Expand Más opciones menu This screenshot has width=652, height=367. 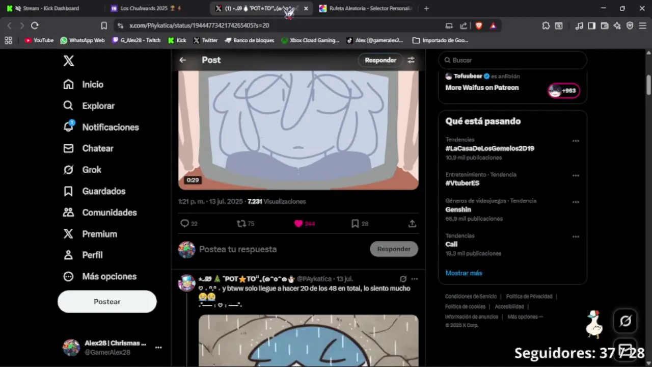pos(100,276)
